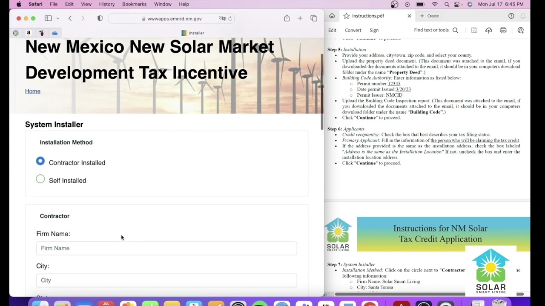Image resolution: width=545 pixels, height=306 pixels.
Task: Open Bookmarks menu
Action: 134,4
